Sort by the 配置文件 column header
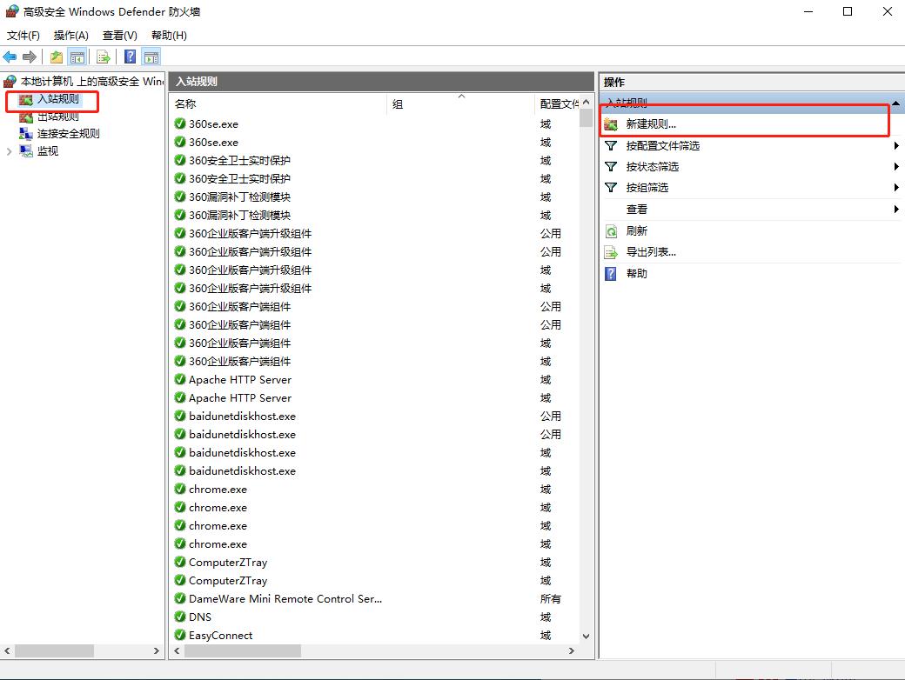905x680 pixels. 558,103
